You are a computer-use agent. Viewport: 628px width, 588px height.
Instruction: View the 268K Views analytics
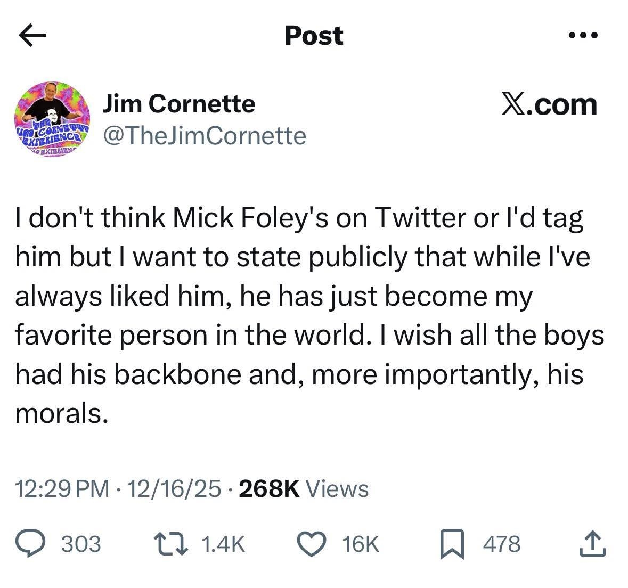click(x=304, y=488)
